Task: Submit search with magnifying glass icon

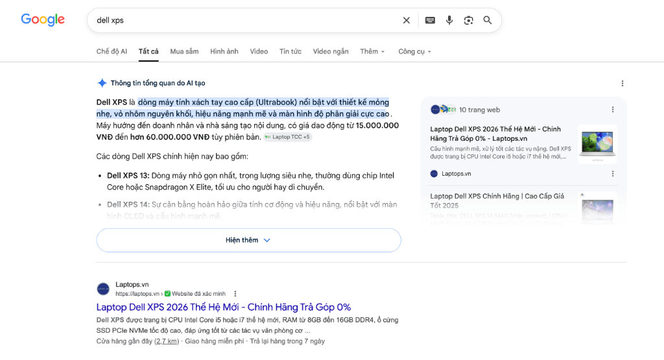Action: [x=488, y=20]
